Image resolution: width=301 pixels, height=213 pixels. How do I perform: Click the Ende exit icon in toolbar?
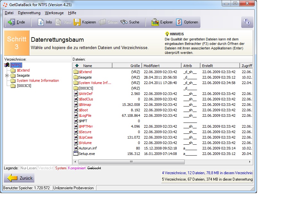coord(11,22)
